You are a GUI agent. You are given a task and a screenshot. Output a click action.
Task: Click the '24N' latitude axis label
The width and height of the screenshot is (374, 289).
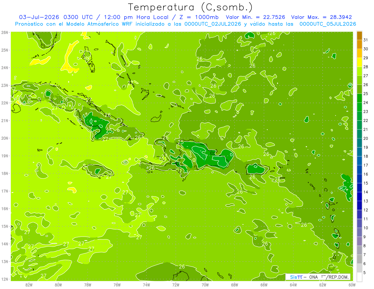[x=4, y=68]
